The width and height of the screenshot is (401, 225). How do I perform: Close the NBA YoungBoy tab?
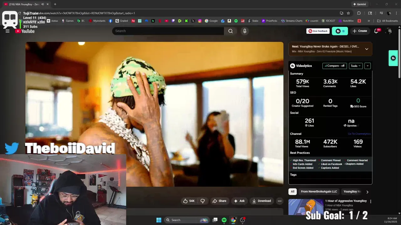point(48,4)
